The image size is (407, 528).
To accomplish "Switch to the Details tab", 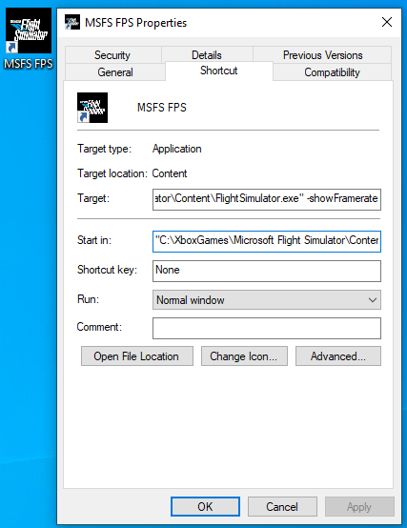I will pyautogui.click(x=207, y=55).
